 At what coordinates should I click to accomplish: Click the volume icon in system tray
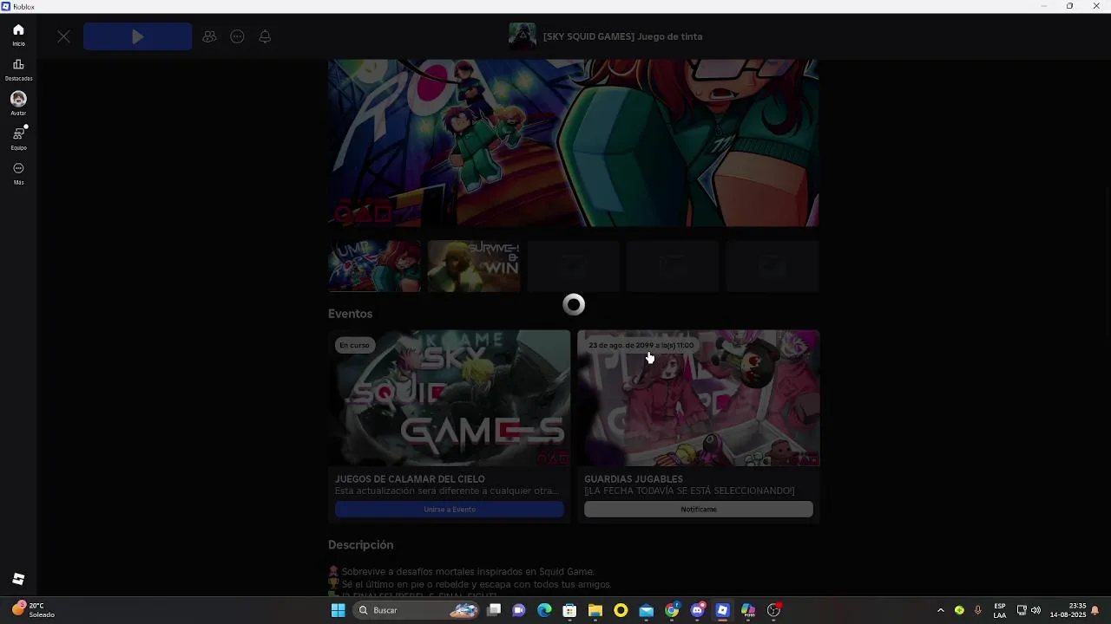click(x=1035, y=610)
